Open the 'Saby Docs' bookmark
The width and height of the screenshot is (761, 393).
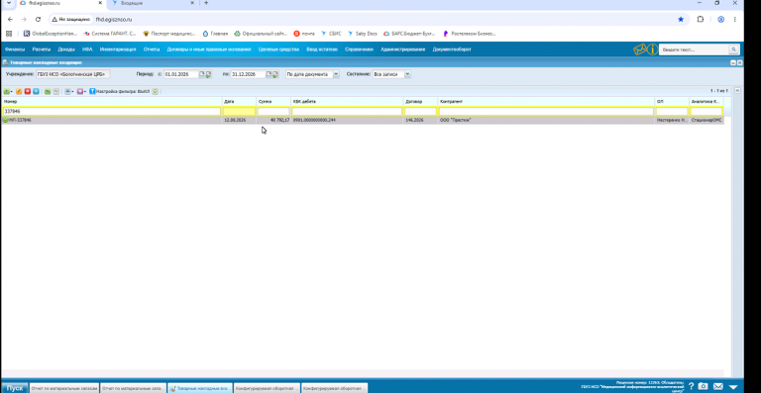pyautogui.click(x=362, y=34)
